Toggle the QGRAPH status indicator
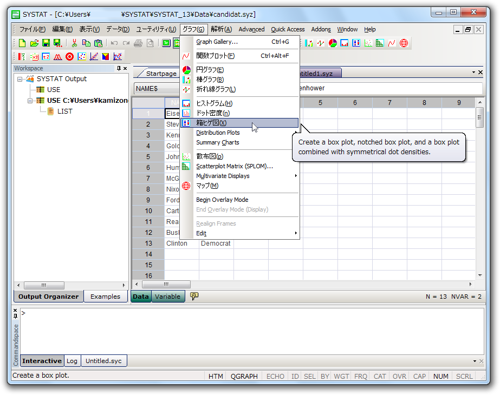500x395 pixels. click(x=244, y=376)
